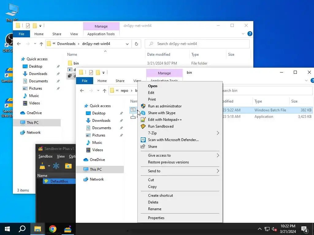Select Videos in dnSpy window sidebar
The width and height of the screenshot is (314, 235).
click(34, 103)
